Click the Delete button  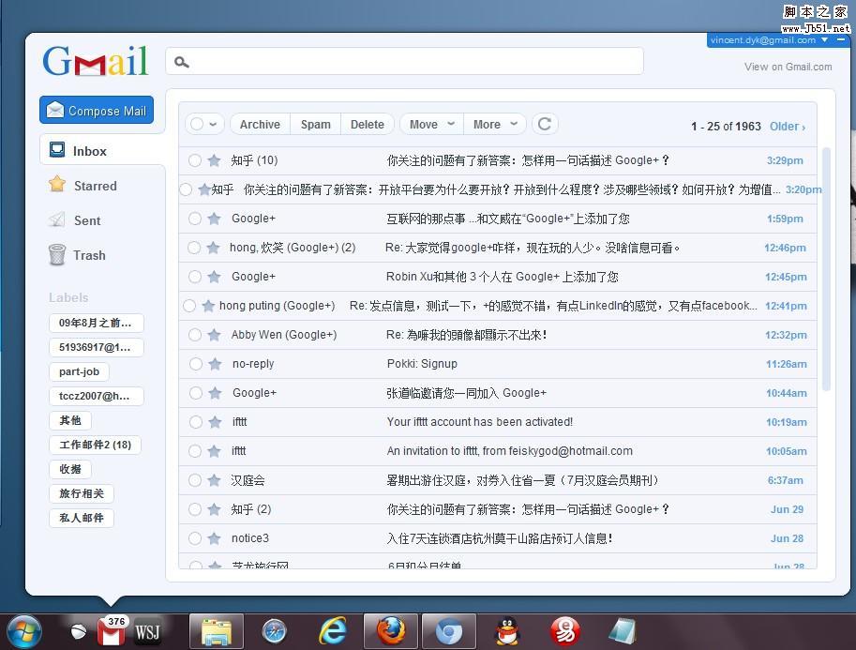point(368,124)
